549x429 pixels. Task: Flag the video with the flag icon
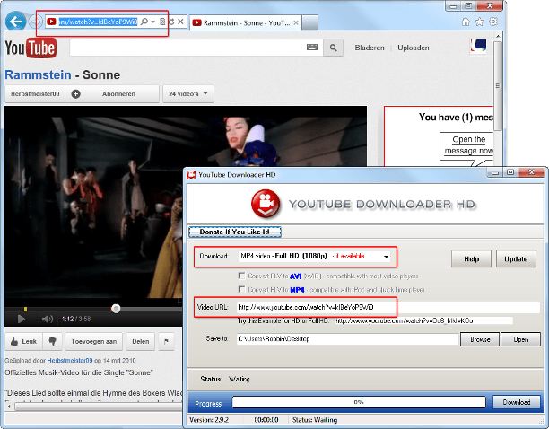pos(166,341)
